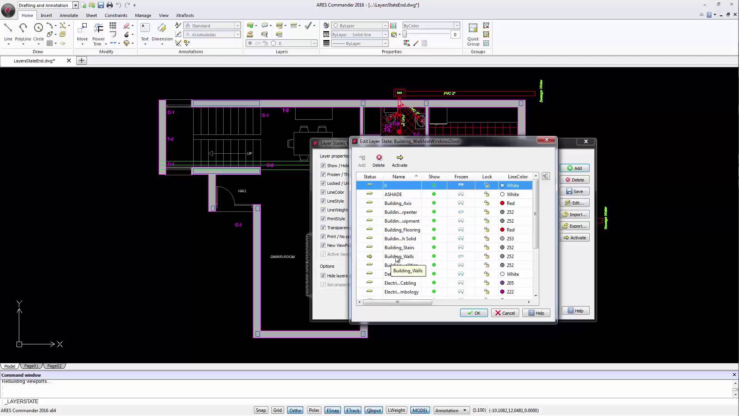
Task: Click the Move tool icon
Action: pos(82,28)
